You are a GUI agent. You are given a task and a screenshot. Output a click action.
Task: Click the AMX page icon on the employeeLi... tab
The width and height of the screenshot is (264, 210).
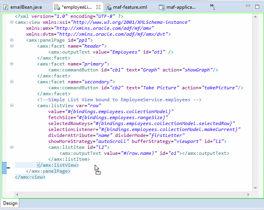click(57, 7)
